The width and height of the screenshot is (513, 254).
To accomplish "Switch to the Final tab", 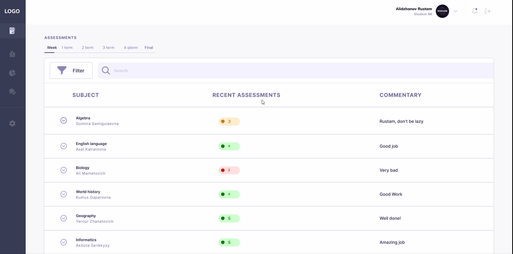I will tap(149, 48).
